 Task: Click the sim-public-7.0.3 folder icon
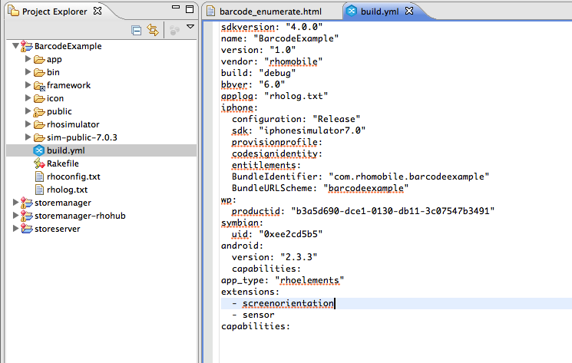pyautogui.click(x=39, y=138)
